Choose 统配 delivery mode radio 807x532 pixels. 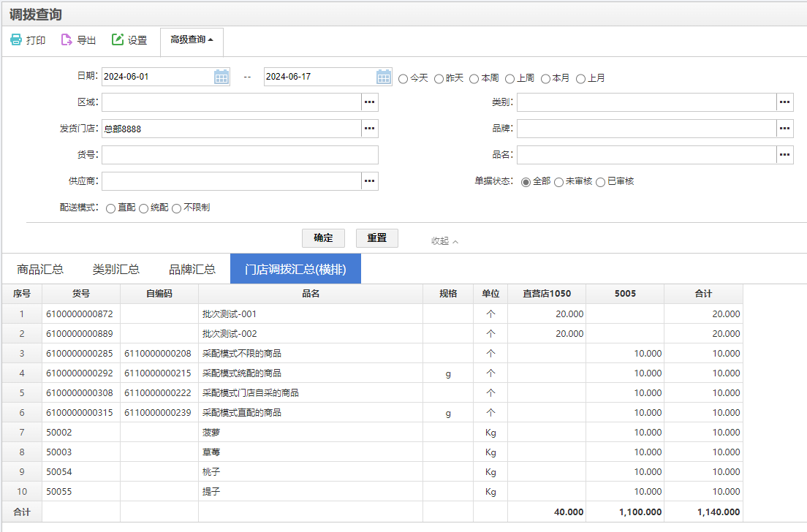coord(143,208)
